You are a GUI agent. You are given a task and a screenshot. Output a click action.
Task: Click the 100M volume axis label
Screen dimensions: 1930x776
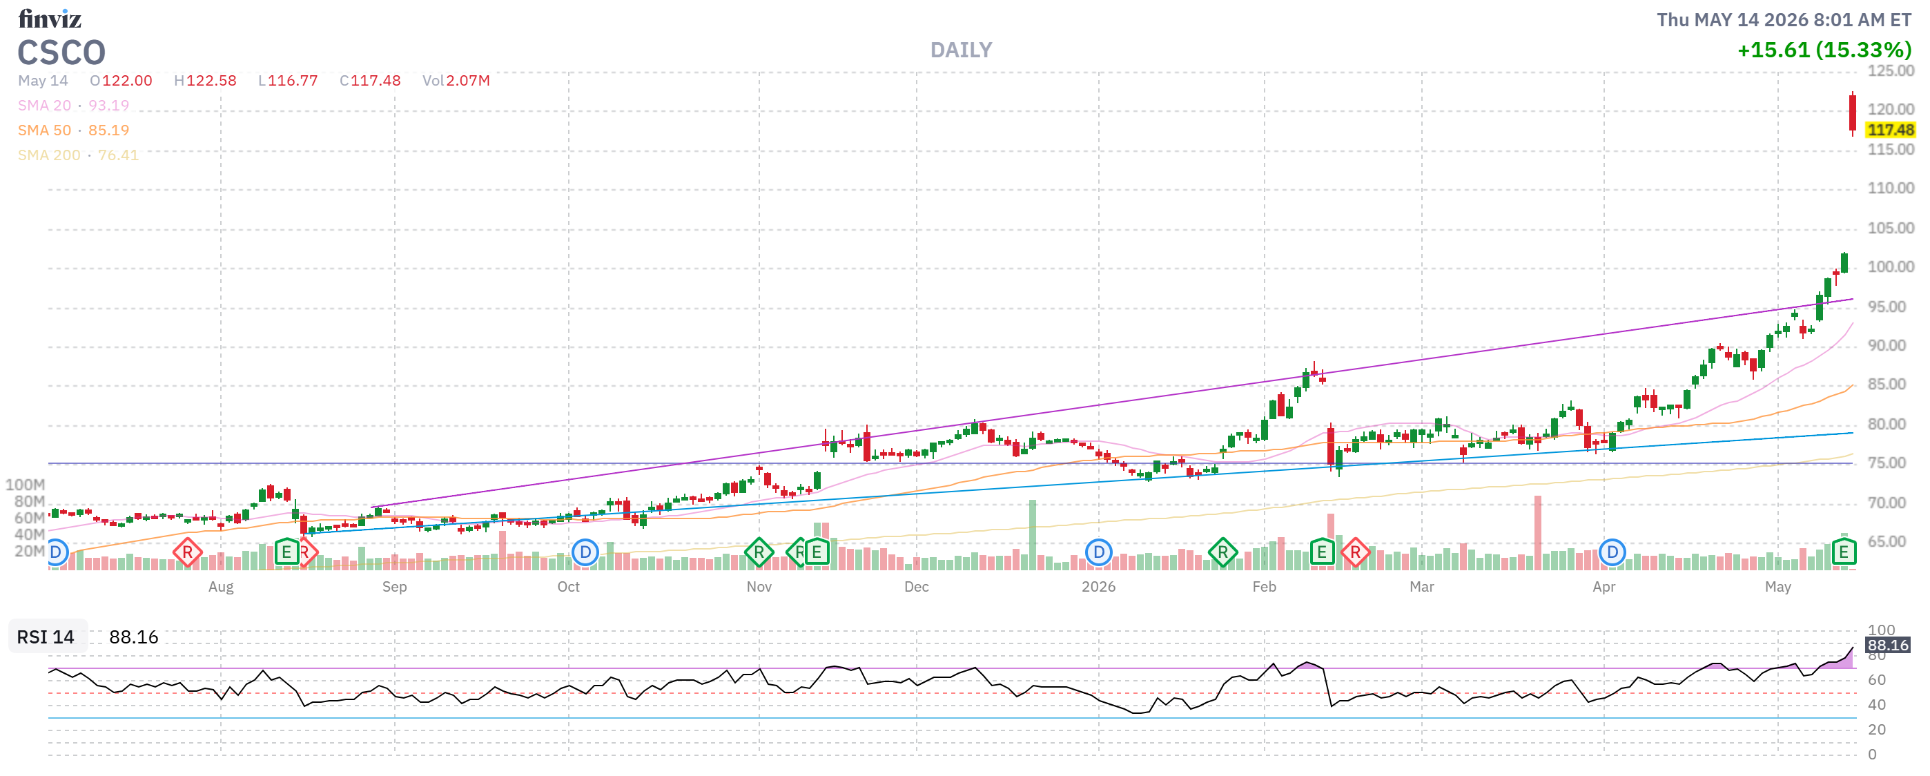click(x=26, y=485)
